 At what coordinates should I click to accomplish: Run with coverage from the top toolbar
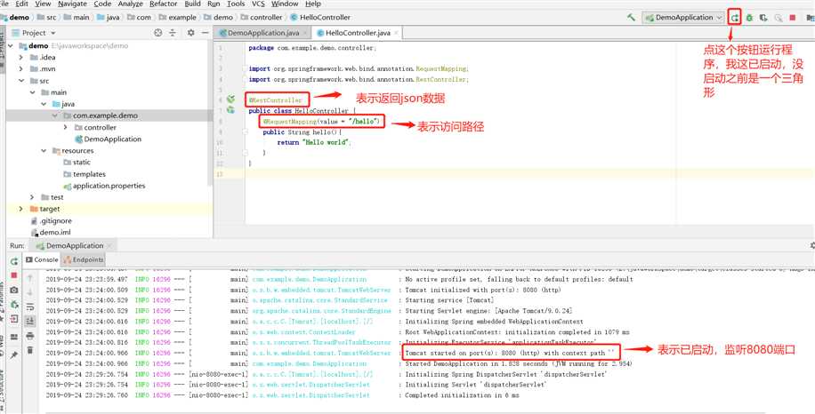tap(763, 18)
